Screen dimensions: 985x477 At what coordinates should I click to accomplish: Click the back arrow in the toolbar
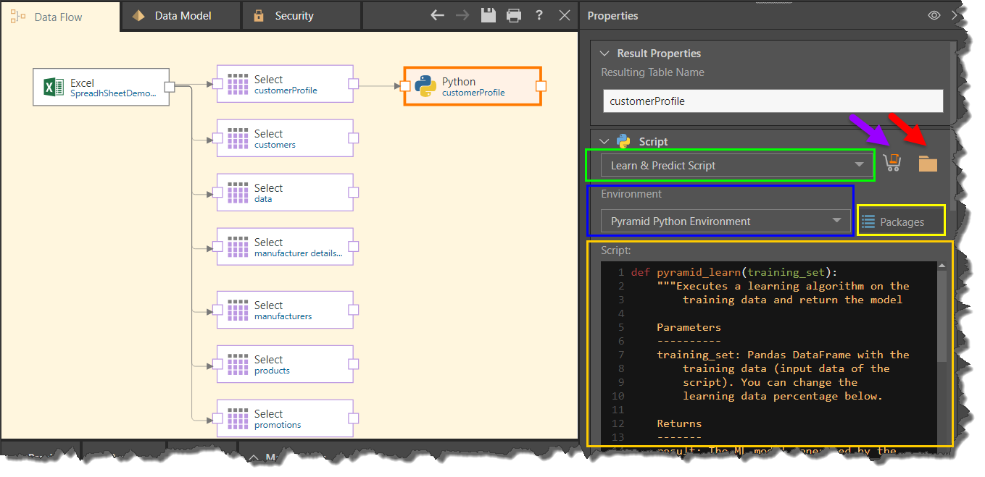(437, 15)
